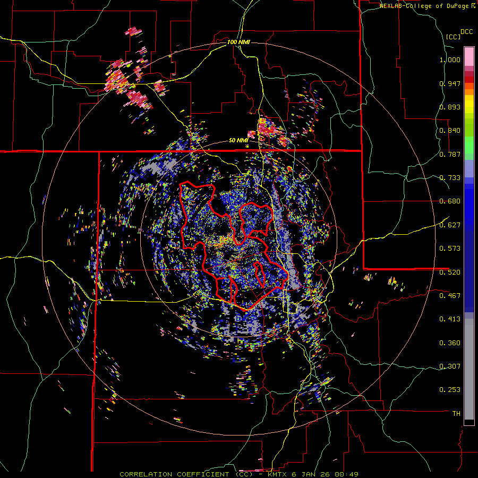This screenshot has height=478, width=478.
Task: Click the 0.253 scale value
Action: click(x=450, y=390)
